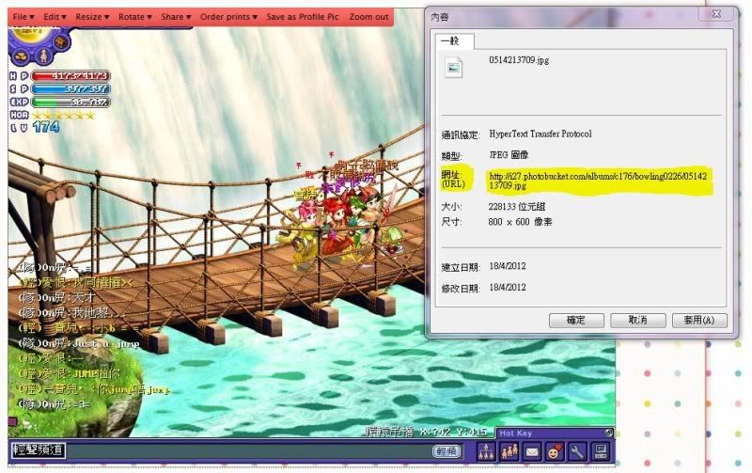Screen dimensions: 752x473
Task: Click the HyperText Transfer Protocol text
Action: [540, 134]
